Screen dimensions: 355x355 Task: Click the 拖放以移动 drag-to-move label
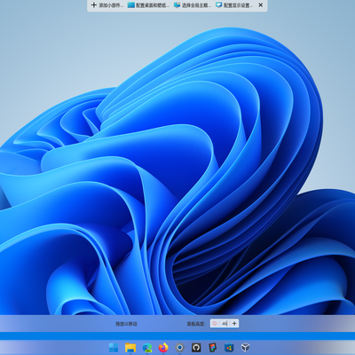coord(126,324)
